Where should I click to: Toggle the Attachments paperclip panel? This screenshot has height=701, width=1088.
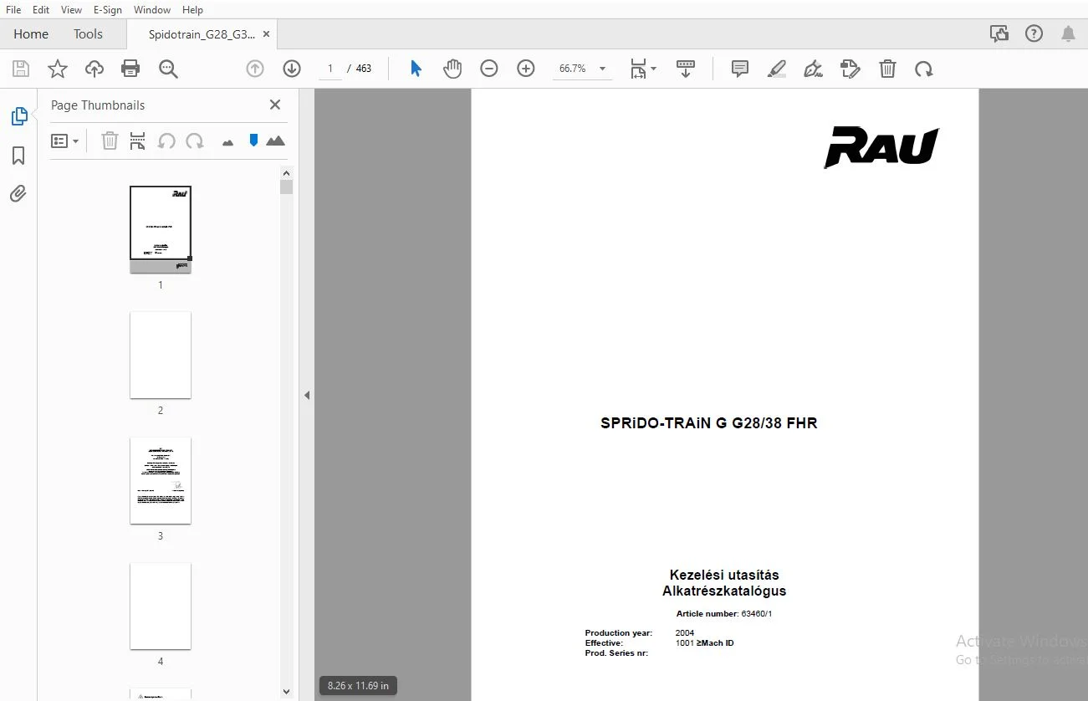pyautogui.click(x=18, y=194)
